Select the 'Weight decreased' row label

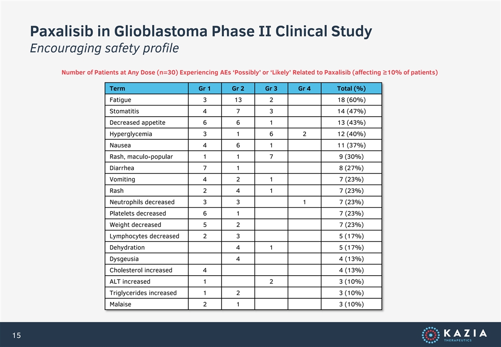[135, 225]
